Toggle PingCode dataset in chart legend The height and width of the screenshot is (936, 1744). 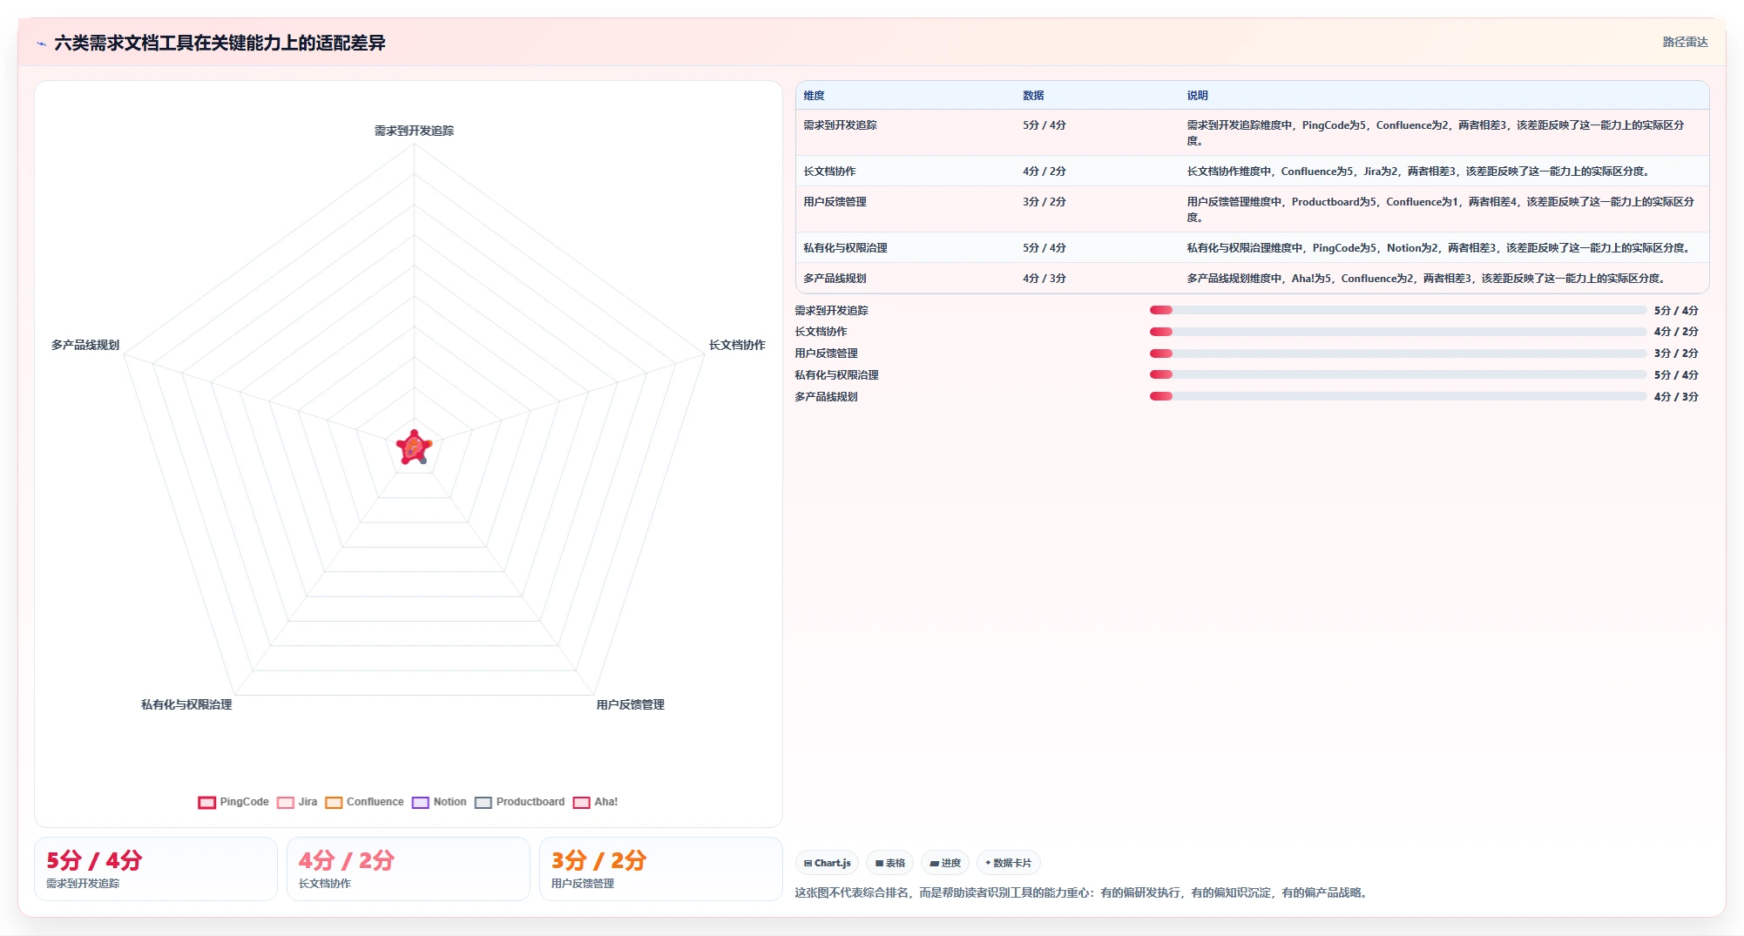coord(233,802)
